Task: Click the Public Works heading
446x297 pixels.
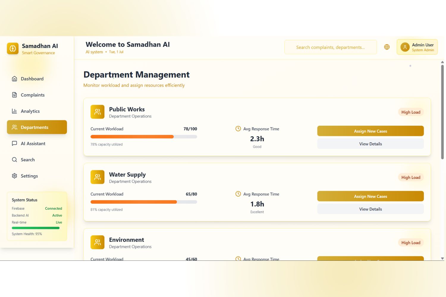Action: (x=127, y=109)
